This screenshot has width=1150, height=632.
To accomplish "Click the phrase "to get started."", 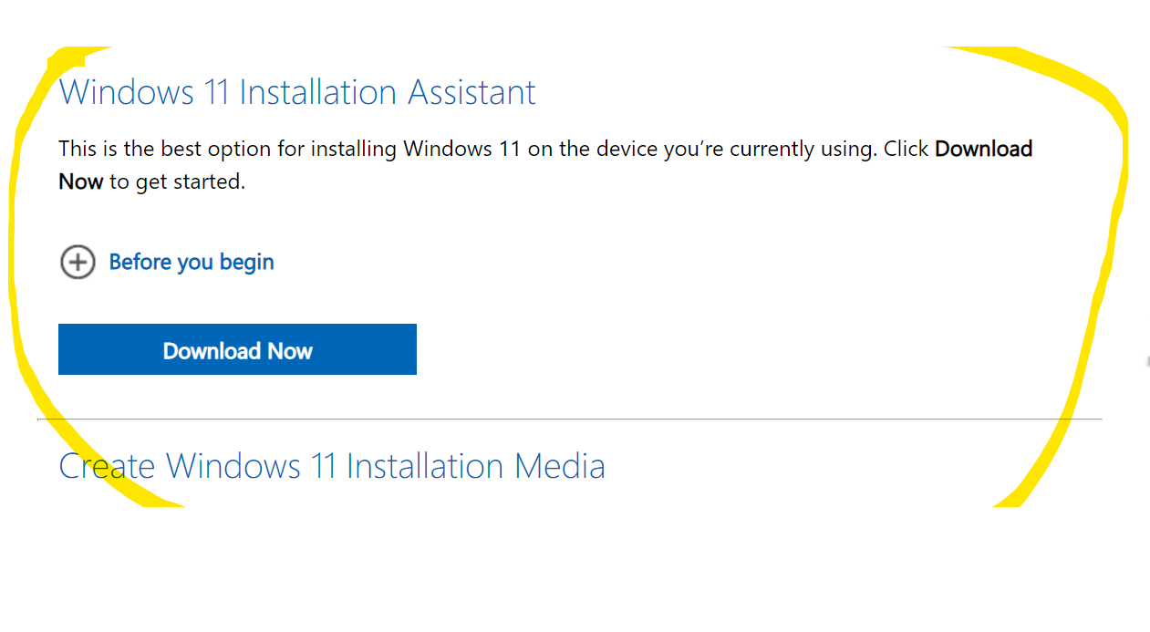I will pyautogui.click(x=178, y=181).
